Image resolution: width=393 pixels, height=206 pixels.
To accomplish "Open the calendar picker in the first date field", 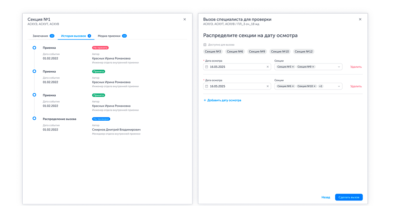I will pos(207,66).
